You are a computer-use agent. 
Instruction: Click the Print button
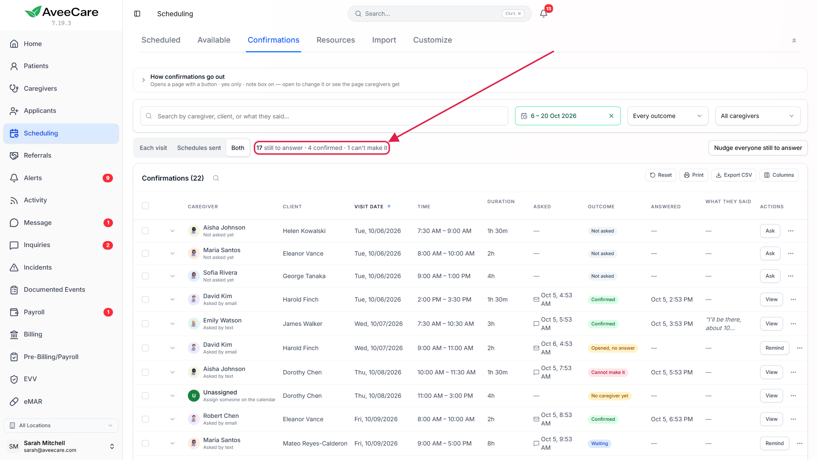tap(694, 175)
